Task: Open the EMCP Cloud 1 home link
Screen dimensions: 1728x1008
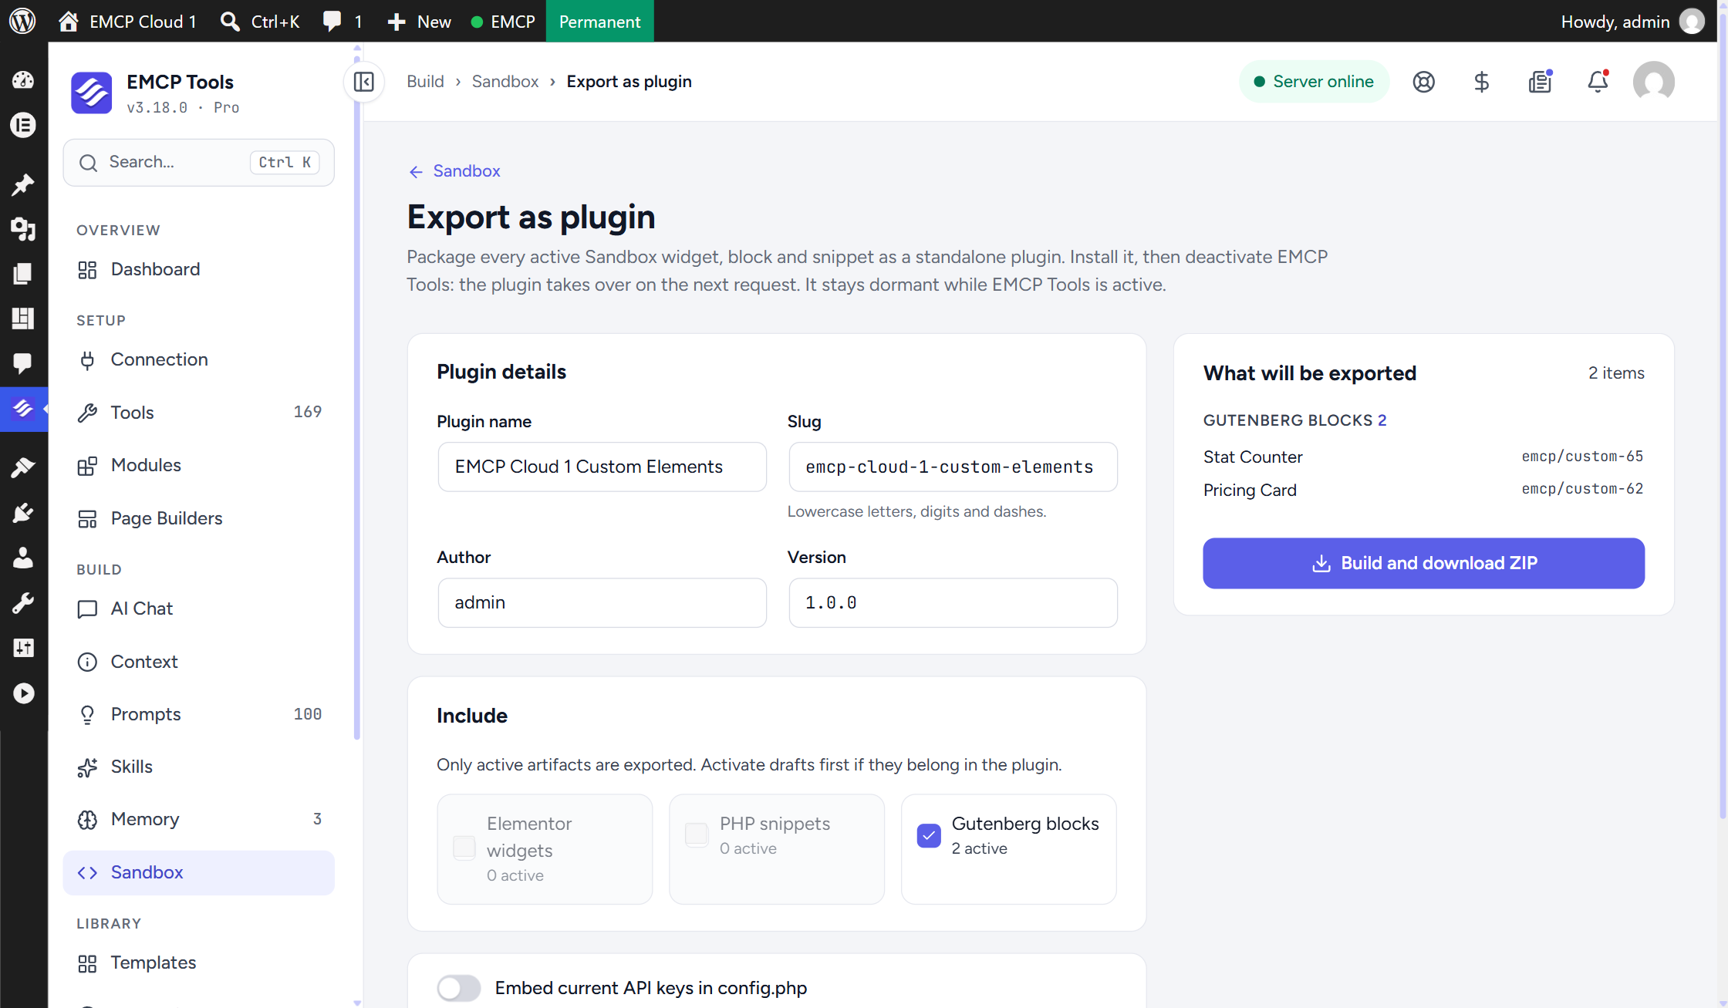Action: click(x=127, y=21)
